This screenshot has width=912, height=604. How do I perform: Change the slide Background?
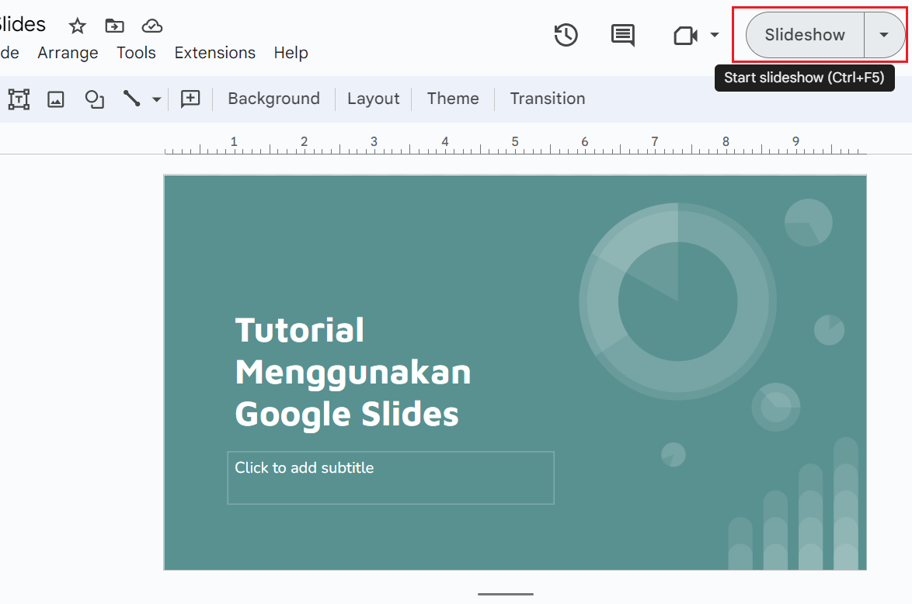(x=273, y=99)
